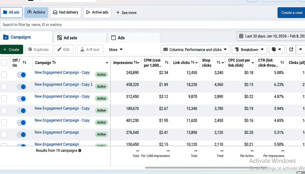Open the reports icon dropdown

pyautogui.click(x=276, y=49)
